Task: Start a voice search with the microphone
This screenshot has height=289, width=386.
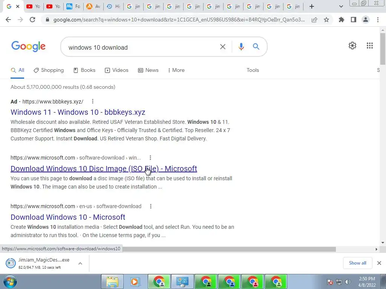Action: point(241,47)
